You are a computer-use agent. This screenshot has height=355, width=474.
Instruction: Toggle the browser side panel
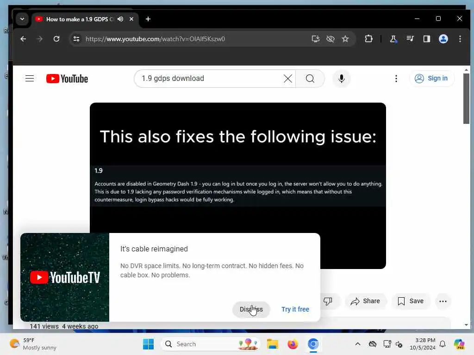426,39
